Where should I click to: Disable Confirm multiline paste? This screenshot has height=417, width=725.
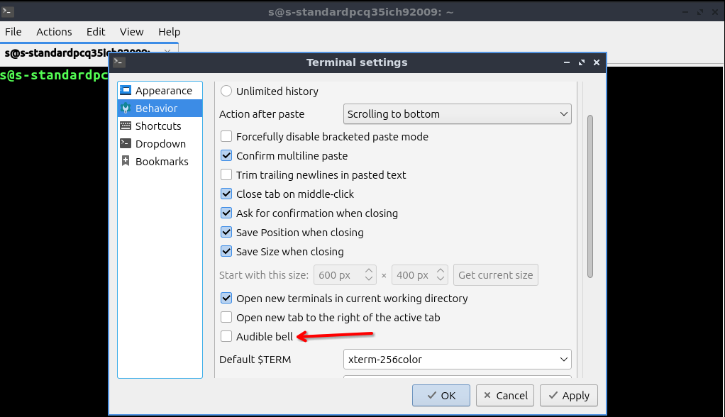coord(226,156)
